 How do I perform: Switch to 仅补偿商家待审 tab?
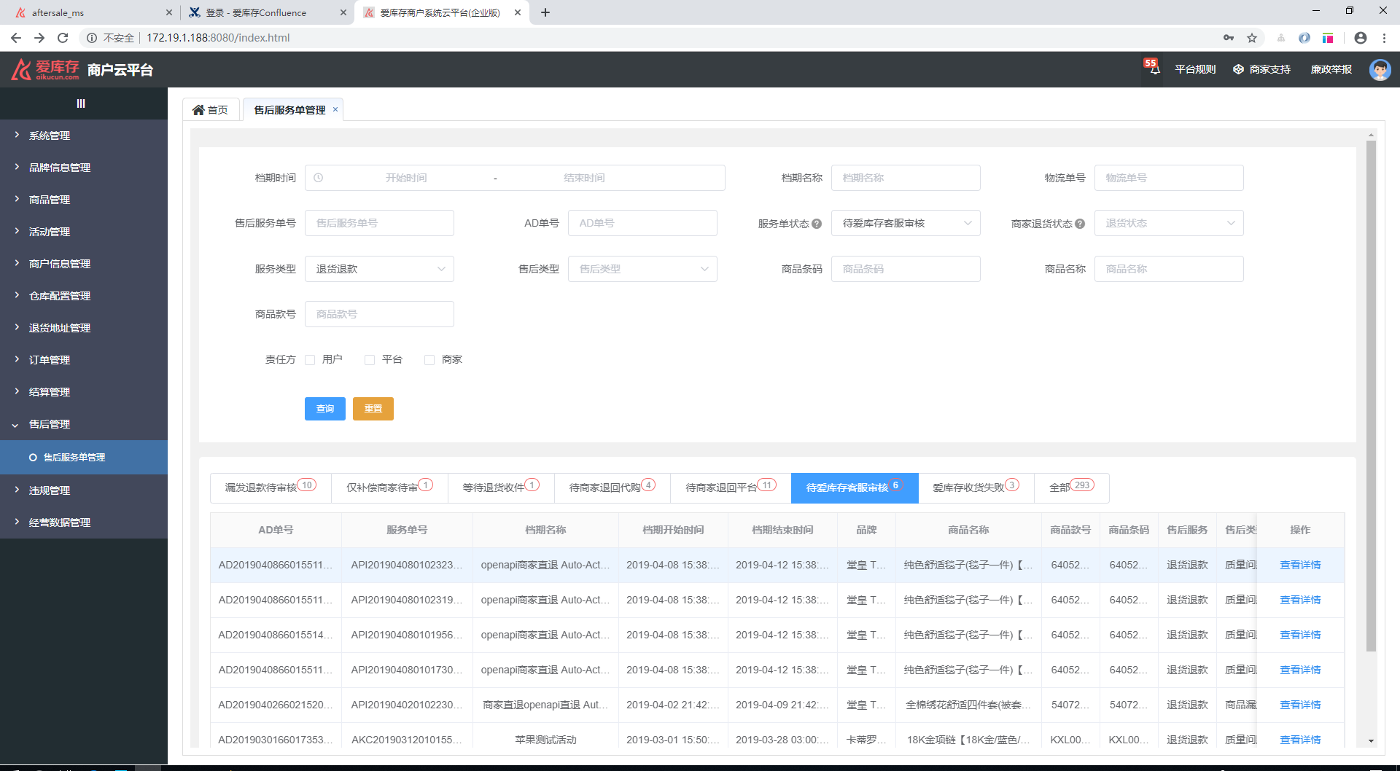pyautogui.click(x=389, y=488)
